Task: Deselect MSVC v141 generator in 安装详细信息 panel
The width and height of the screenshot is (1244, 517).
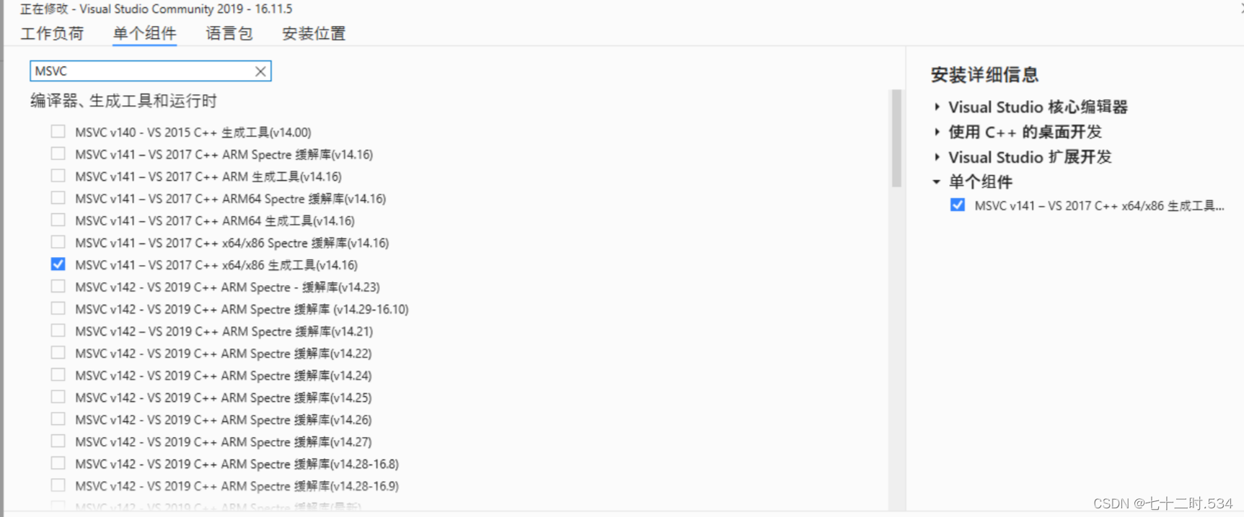Action: pos(957,204)
